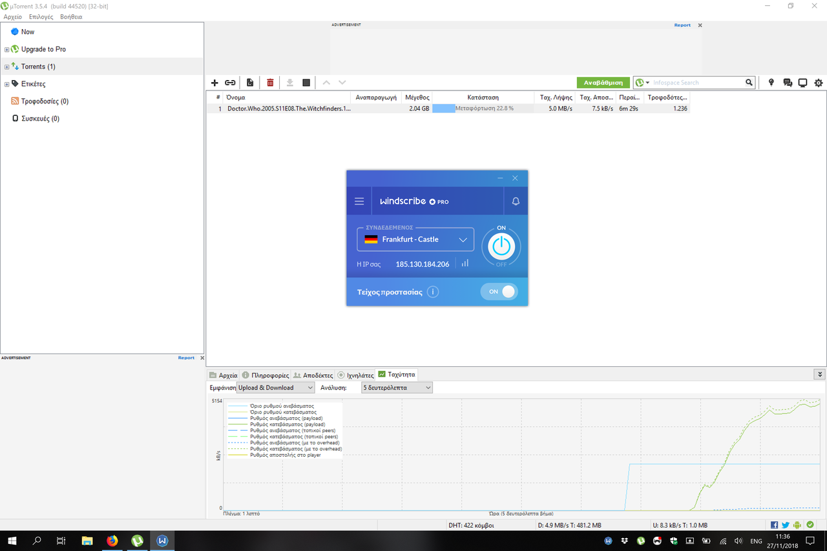Click in the Infospace Search field

coord(697,83)
